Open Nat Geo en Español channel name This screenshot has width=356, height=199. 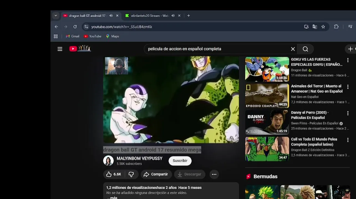click(305, 97)
